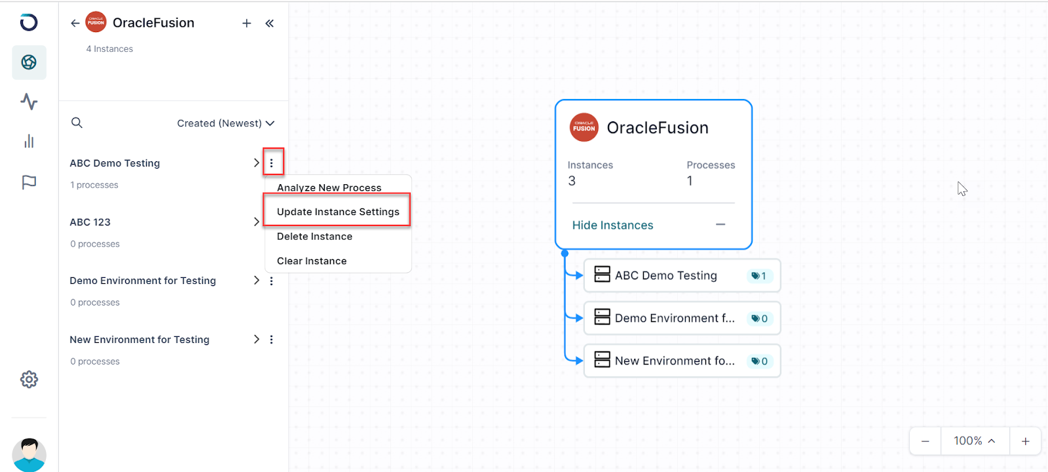
Task: Expand Demo Environment for Testing chevron
Action: (256, 280)
